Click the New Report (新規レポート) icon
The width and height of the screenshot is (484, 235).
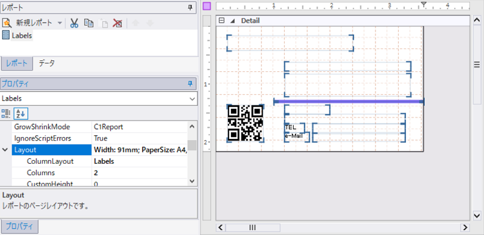tap(7, 23)
